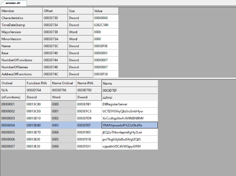Screen dimensions: 236x176
Task: Click the Function RVA column header
Action: point(38,83)
